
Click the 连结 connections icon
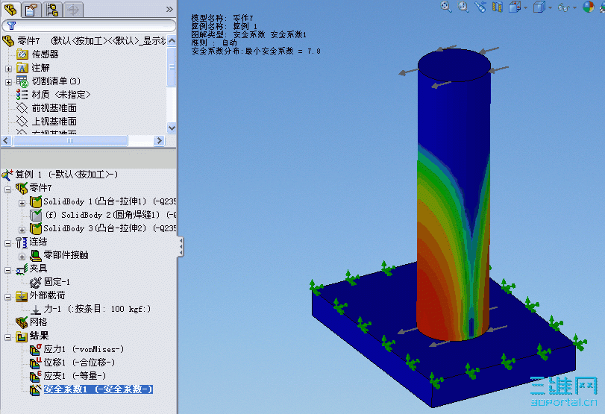(21, 242)
